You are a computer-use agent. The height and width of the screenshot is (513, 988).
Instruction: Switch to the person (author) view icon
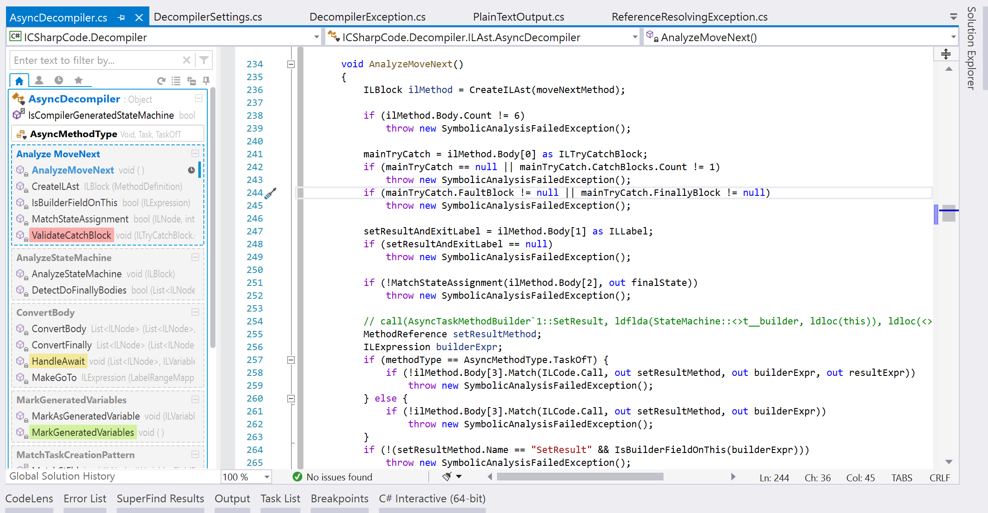(x=39, y=80)
